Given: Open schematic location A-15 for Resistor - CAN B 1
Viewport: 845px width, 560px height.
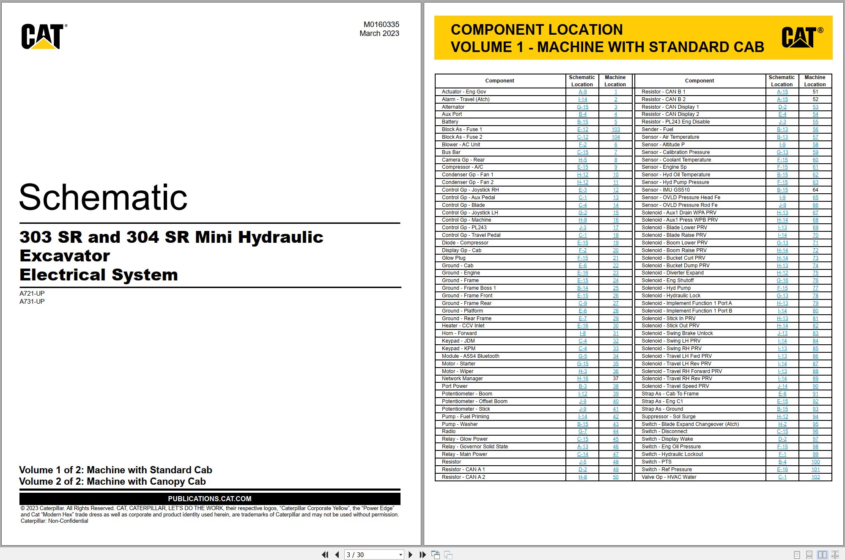Looking at the screenshot, I should tap(782, 92).
